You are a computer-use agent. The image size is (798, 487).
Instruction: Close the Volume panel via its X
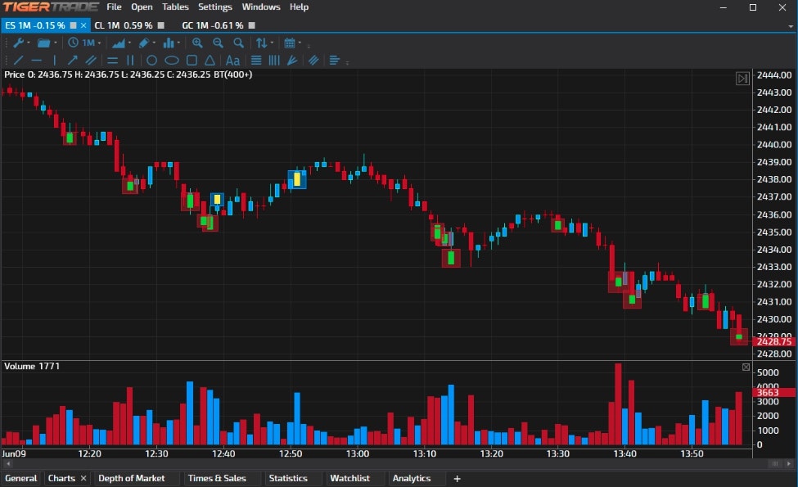745,366
